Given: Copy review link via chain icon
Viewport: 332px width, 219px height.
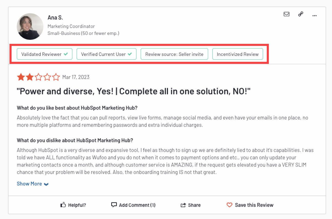Looking at the screenshot, I should pos(301,14).
